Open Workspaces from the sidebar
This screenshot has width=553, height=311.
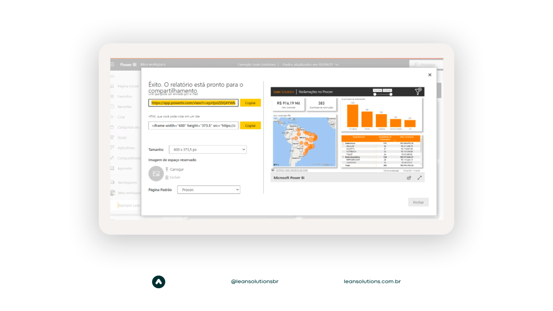click(x=113, y=182)
